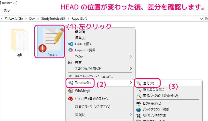This screenshot has width=208, height=121.
Task: Navigate to StudyTortoiseGit breadcrumb
Action: pos(53,19)
